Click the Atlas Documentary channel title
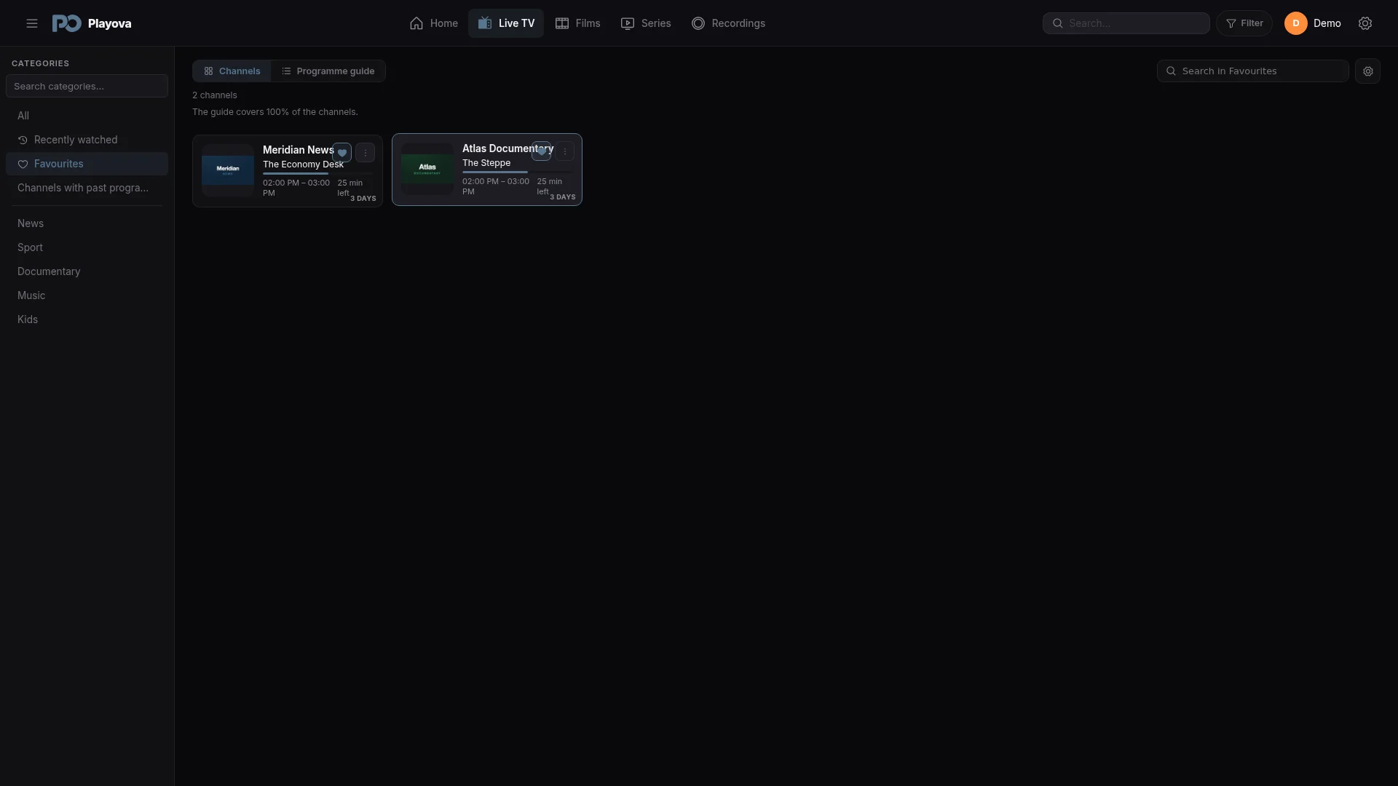Image resolution: width=1398 pixels, height=786 pixels. pyautogui.click(x=508, y=148)
